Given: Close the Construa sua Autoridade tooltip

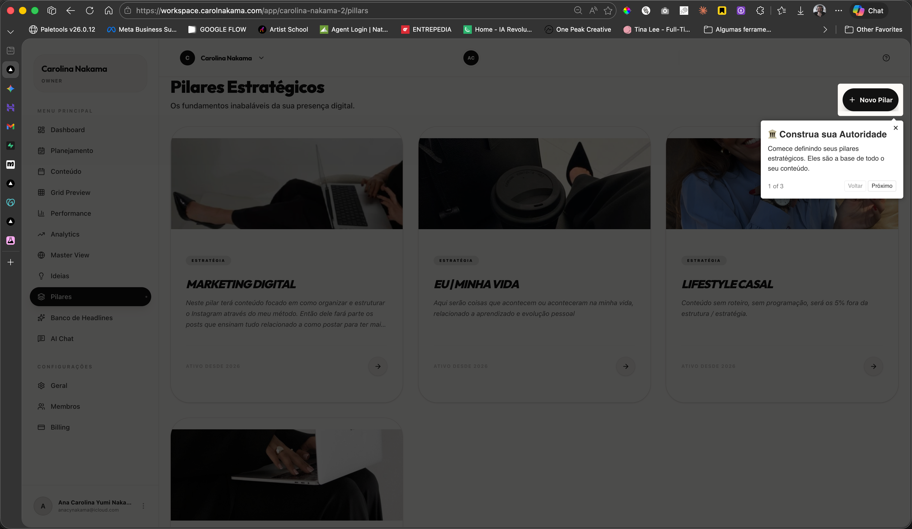Looking at the screenshot, I should (x=895, y=128).
